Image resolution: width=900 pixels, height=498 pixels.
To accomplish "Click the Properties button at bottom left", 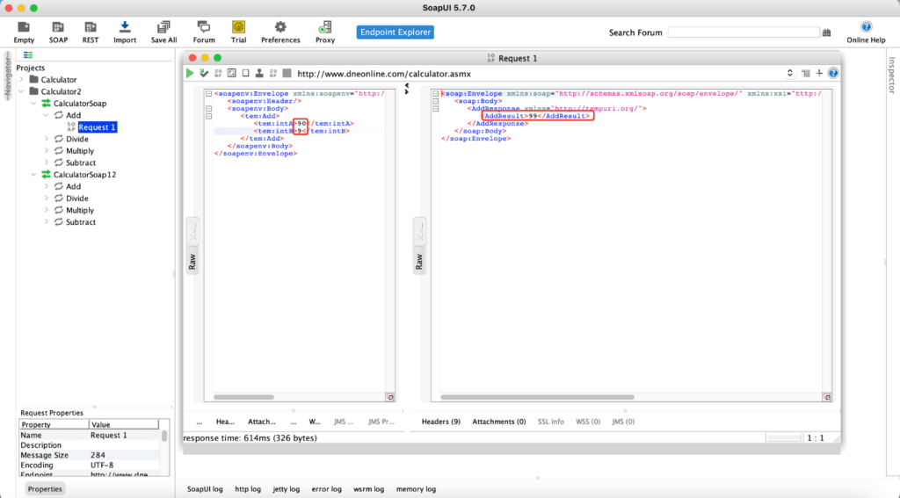I will tap(45, 489).
